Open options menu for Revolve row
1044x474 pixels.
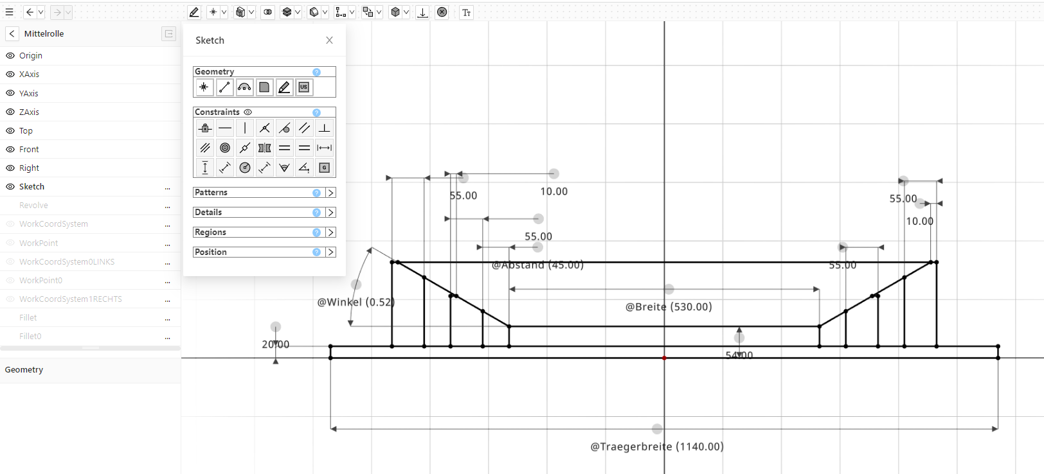pos(168,206)
